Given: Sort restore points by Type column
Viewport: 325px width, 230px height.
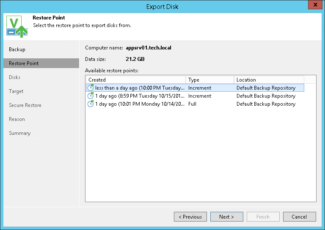Looking at the screenshot, I should pos(210,80).
